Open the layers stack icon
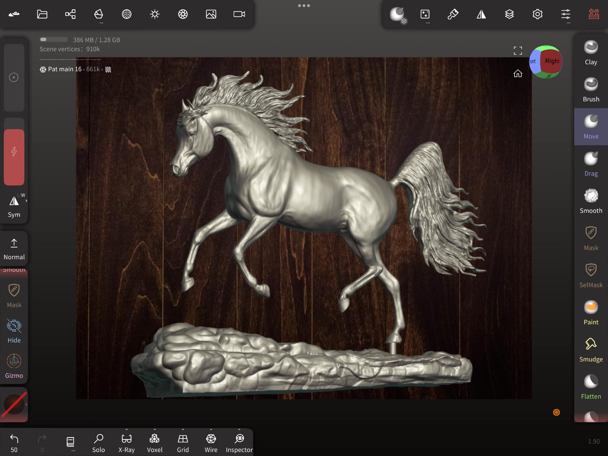 (x=509, y=14)
